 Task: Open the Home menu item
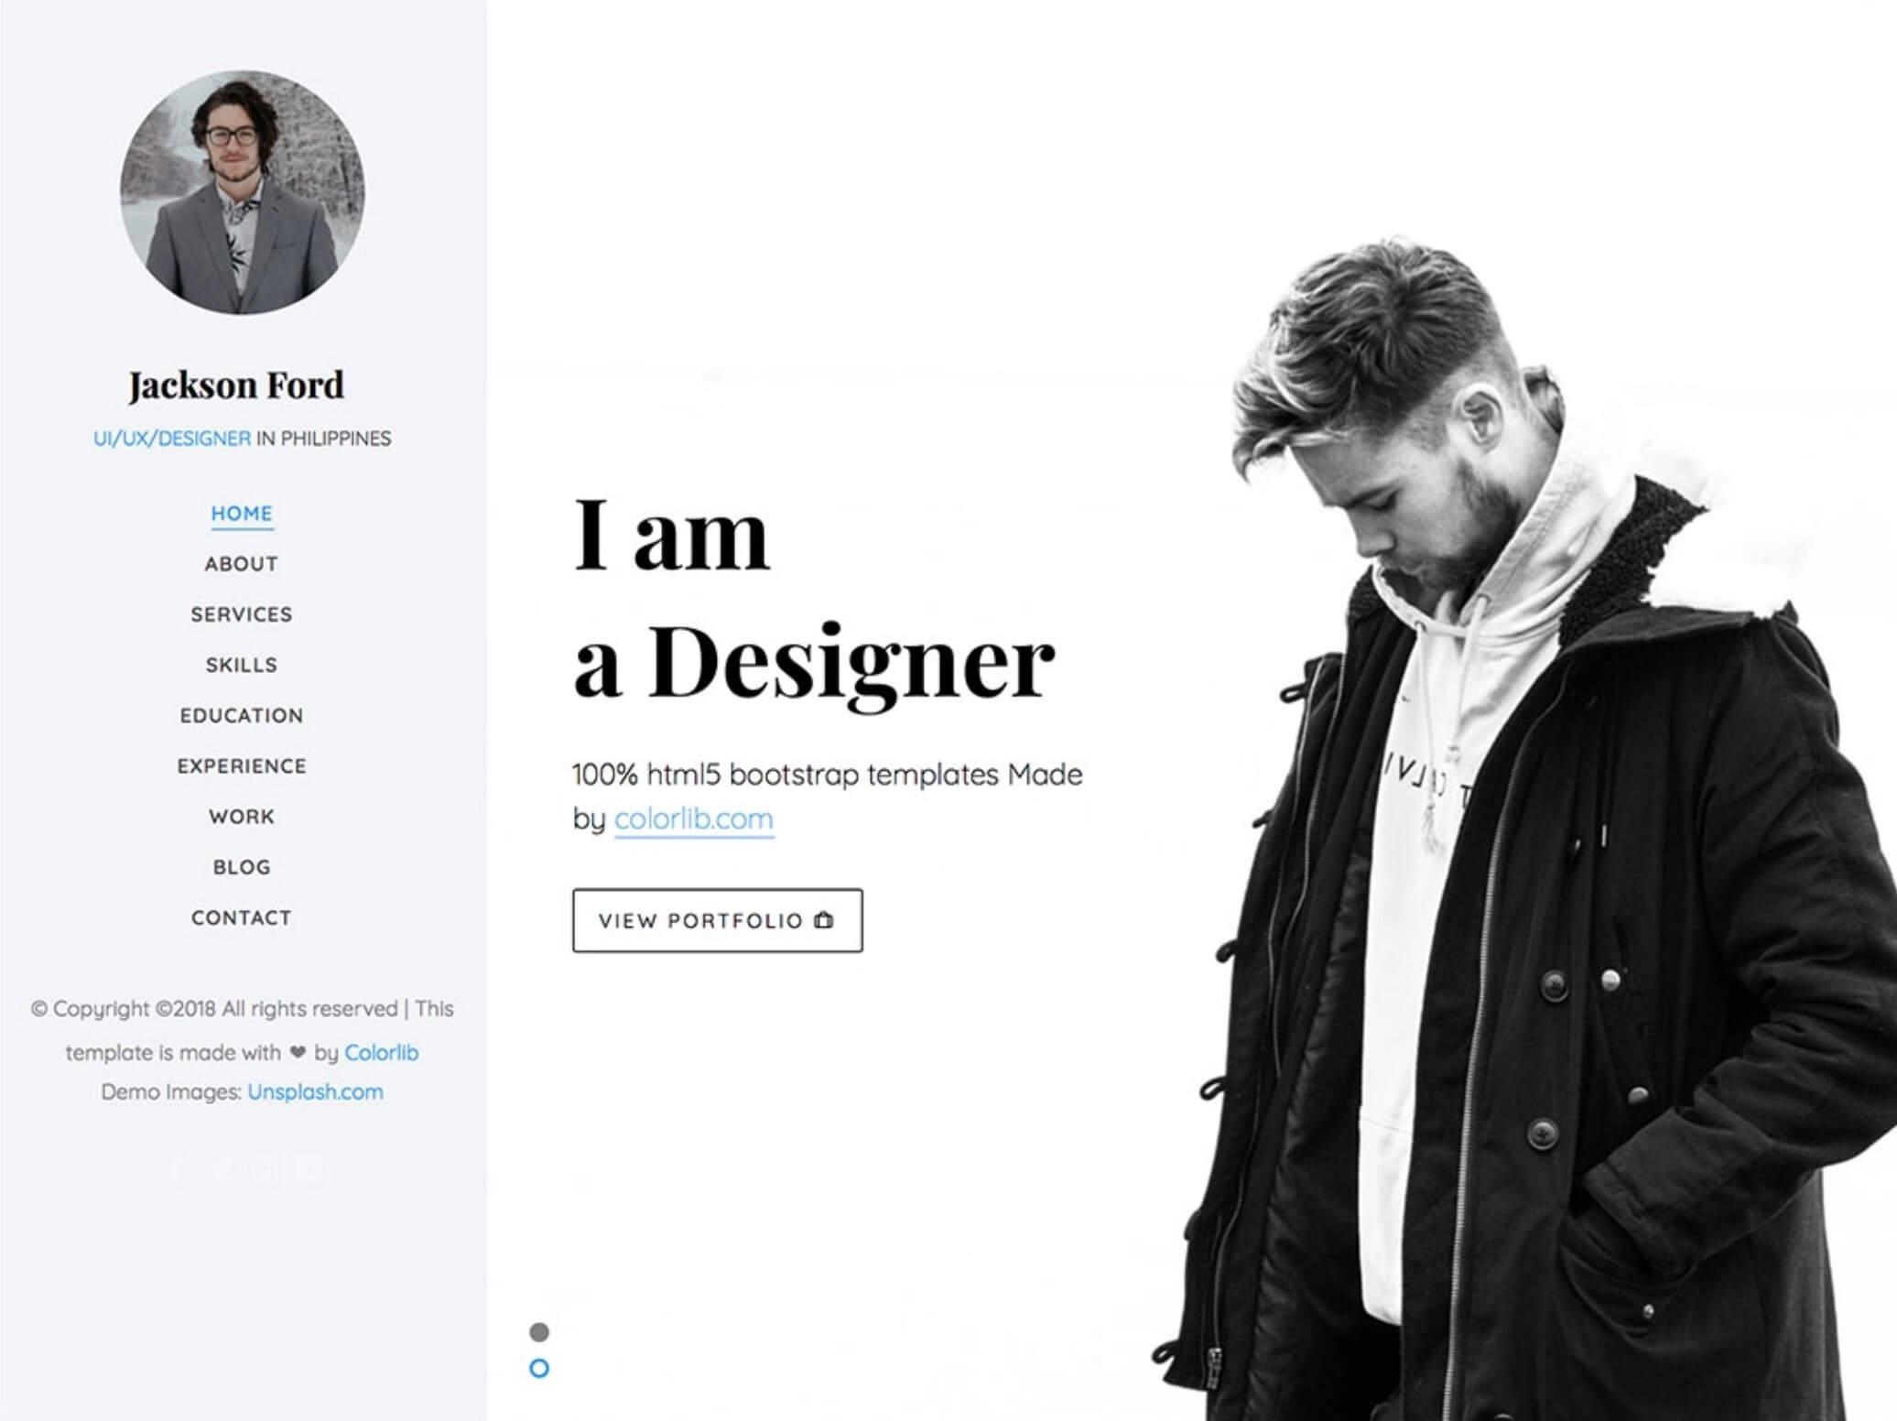click(242, 514)
